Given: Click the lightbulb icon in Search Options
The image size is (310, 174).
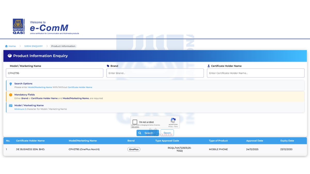Looking at the screenshot, I should [x=11, y=84].
